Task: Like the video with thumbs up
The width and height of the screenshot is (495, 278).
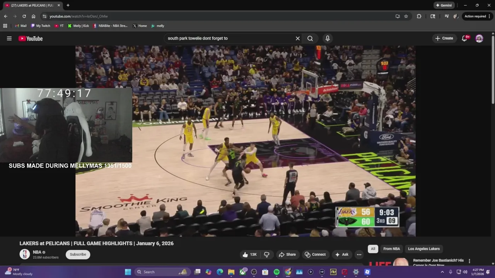Action: click(249, 254)
